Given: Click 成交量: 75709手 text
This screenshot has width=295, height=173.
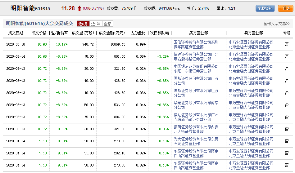Looking at the screenshot, I should click(x=121, y=8).
